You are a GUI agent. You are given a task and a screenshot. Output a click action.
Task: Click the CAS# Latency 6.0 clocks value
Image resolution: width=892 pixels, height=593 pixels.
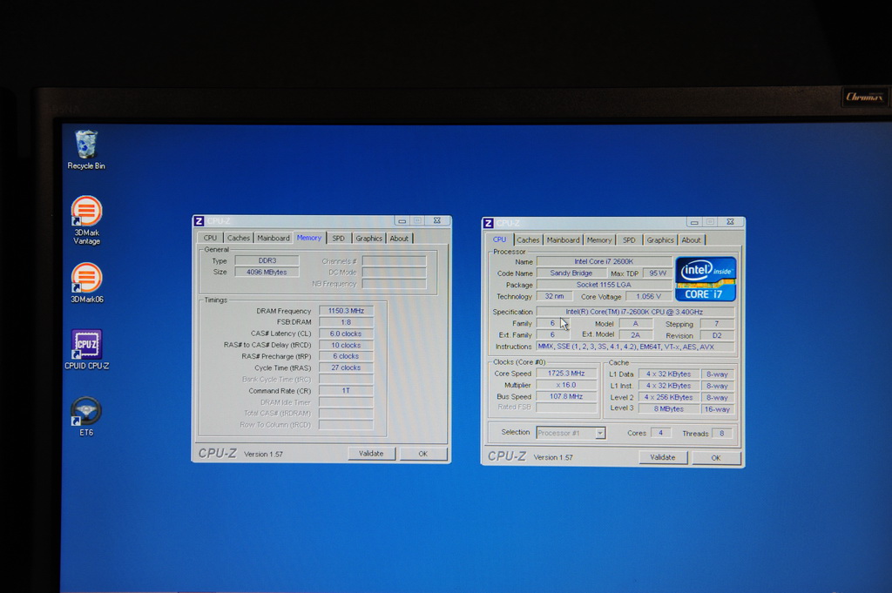tap(346, 334)
